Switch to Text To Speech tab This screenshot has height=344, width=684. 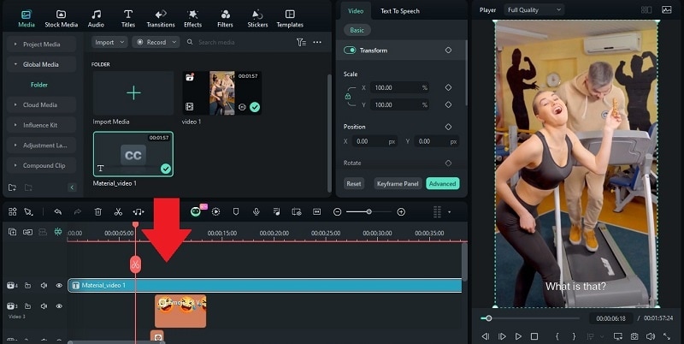click(x=400, y=11)
